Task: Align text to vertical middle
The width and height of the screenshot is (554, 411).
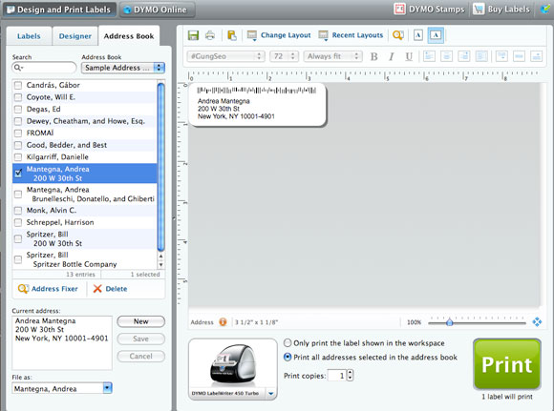Action: [519, 56]
